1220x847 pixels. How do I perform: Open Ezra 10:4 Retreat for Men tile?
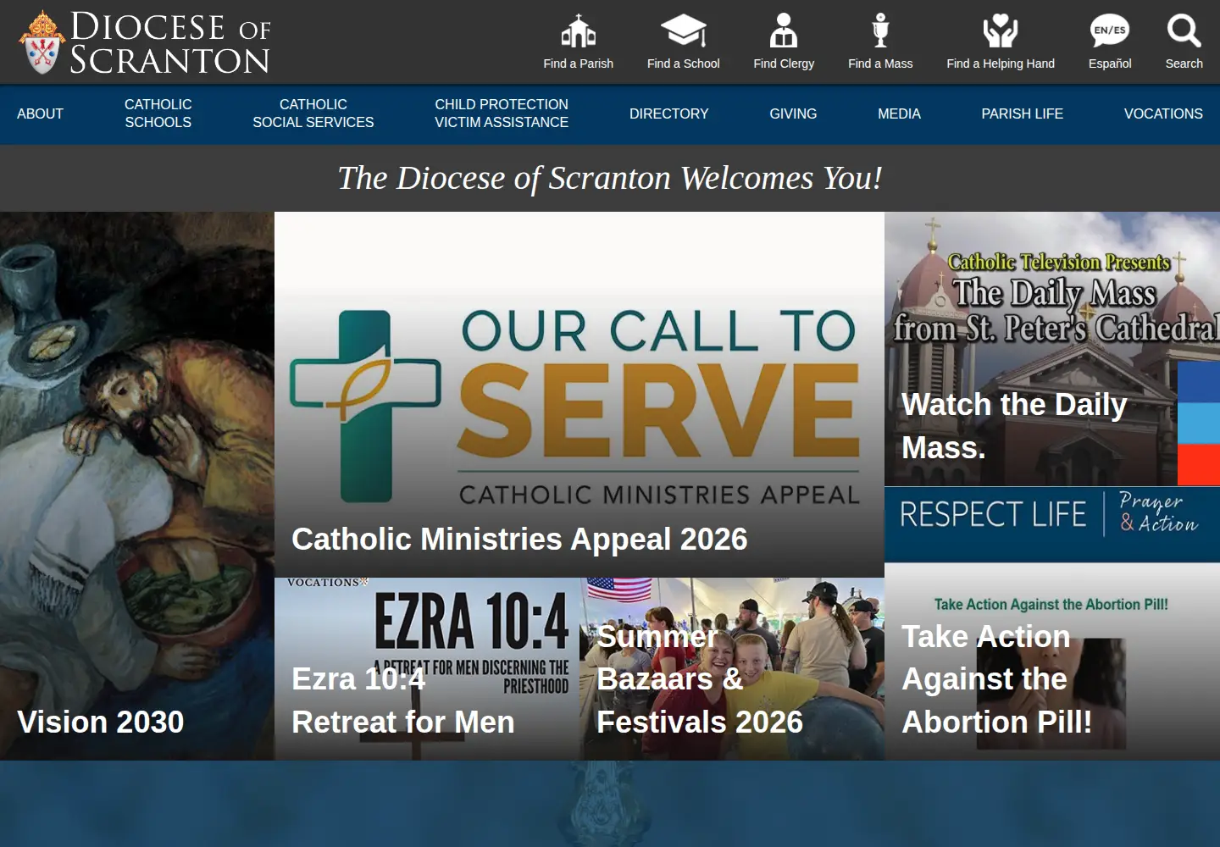(x=427, y=669)
